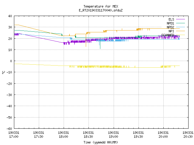Click the ELS legend label
Image resolution: width=194 pixels, height=145 pixels.
(x=171, y=19)
